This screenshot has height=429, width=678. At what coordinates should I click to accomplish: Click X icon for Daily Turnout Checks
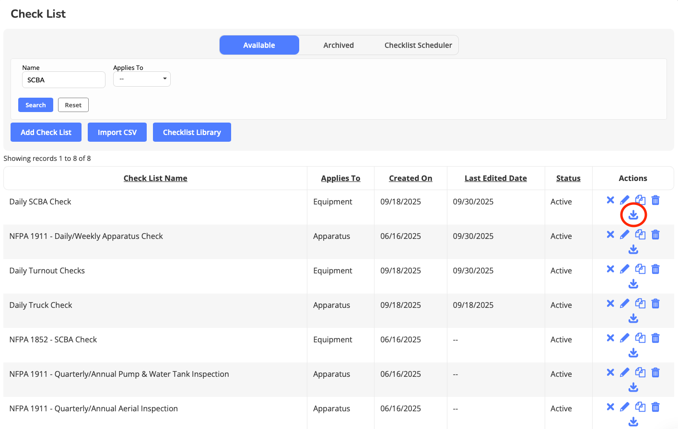pyautogui.click(x=610, y=269)
